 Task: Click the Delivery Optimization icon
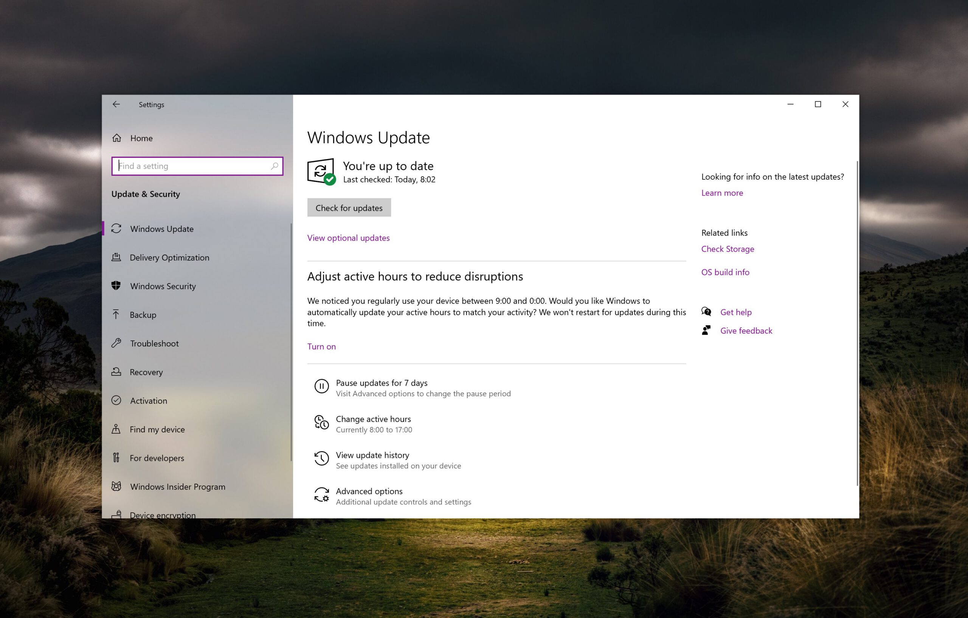click(116, 257)
